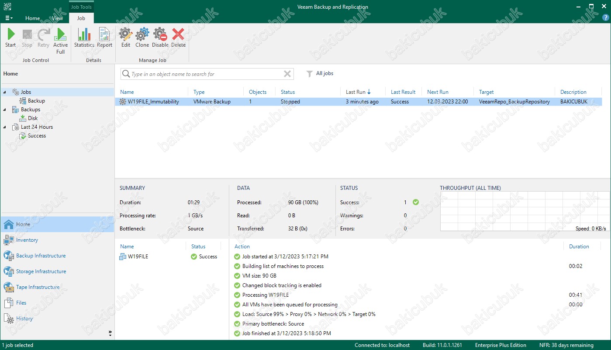The height and width of the screenshot is (350, 611).
Task: Open the Backup Infrastructure view
Action: click(57, 256)
